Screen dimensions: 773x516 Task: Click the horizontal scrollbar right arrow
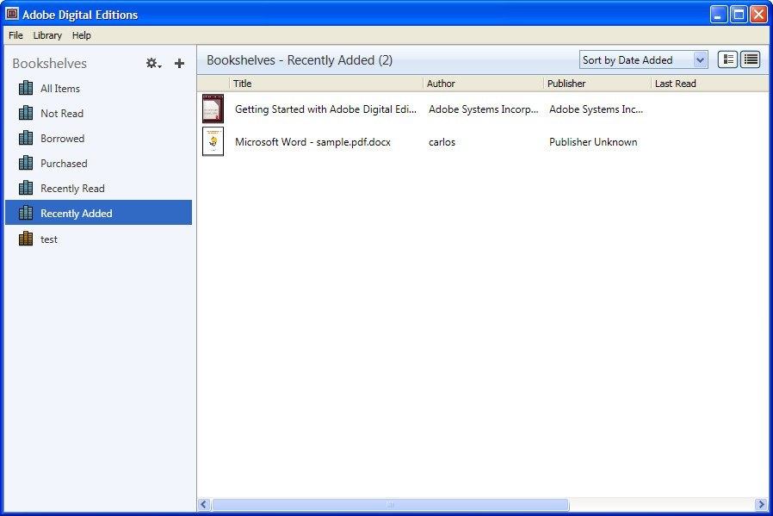point(761,505)
